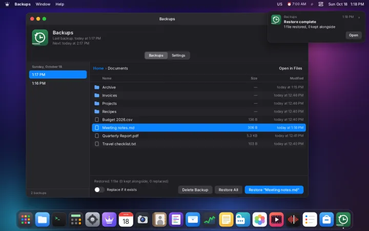The height and width of the screenshot is (231, 369).
Task: Select the Budget 2026.csv file name
Action: pos(117,120)
